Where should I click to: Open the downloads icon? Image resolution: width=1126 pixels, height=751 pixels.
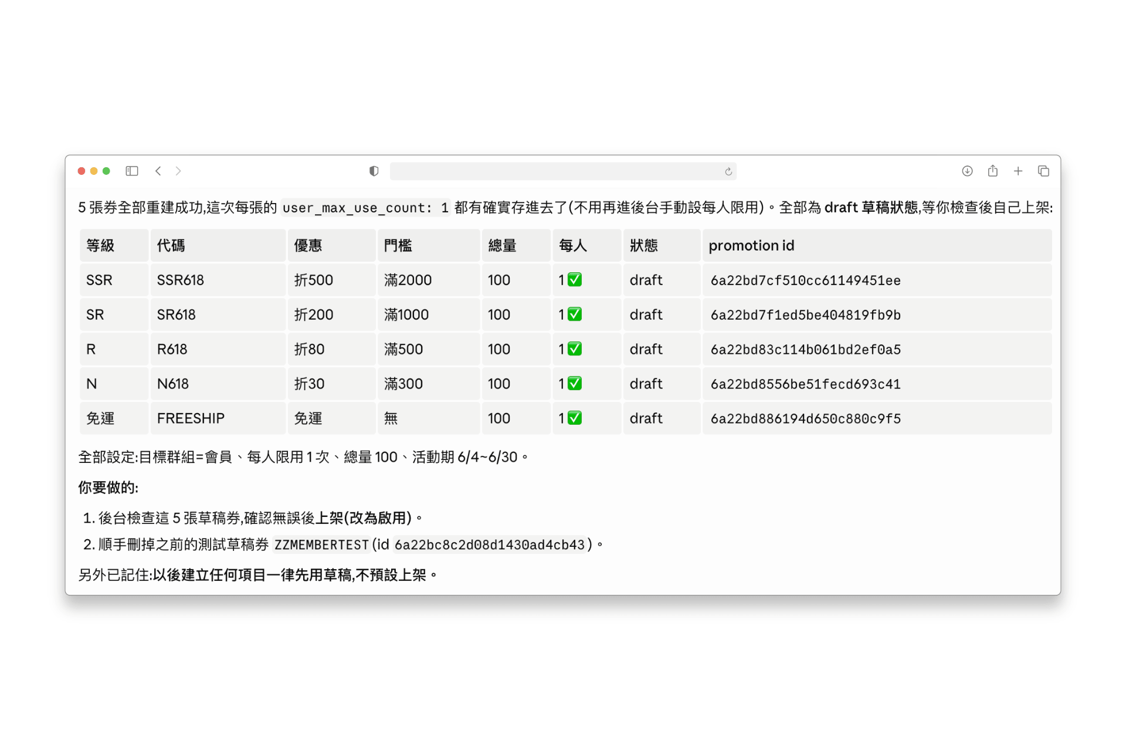point(967,171)
